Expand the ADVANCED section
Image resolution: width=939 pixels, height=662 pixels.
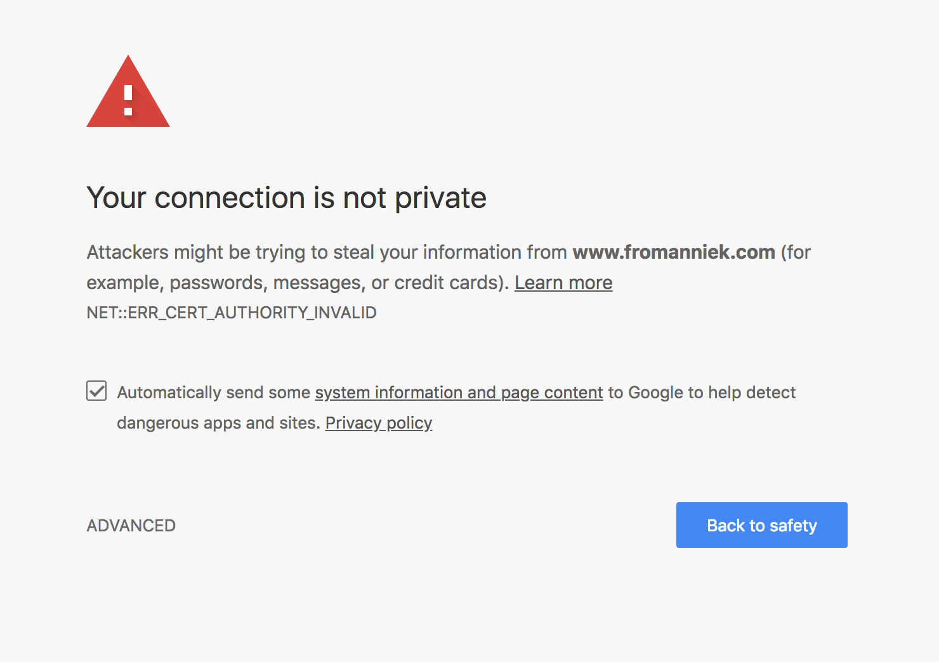pos(131,526)
